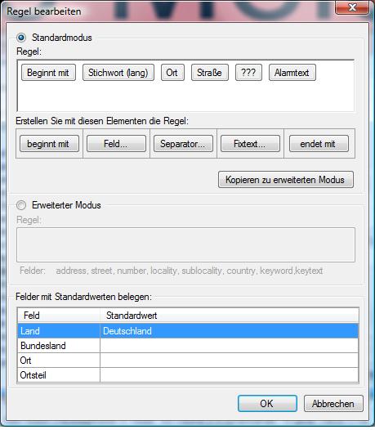Add an 'endet mit' element to rule
Viewport: 375px width, 430px height.
pyautogui.click(x=319, y=143)
